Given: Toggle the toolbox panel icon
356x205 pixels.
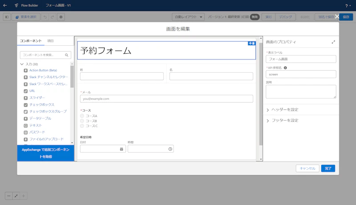Looking at the screenshot, I should pyautogui.click(x=7, y=17).
